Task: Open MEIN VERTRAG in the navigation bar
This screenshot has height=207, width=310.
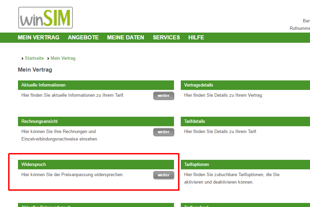Action: tap(38, 37)
